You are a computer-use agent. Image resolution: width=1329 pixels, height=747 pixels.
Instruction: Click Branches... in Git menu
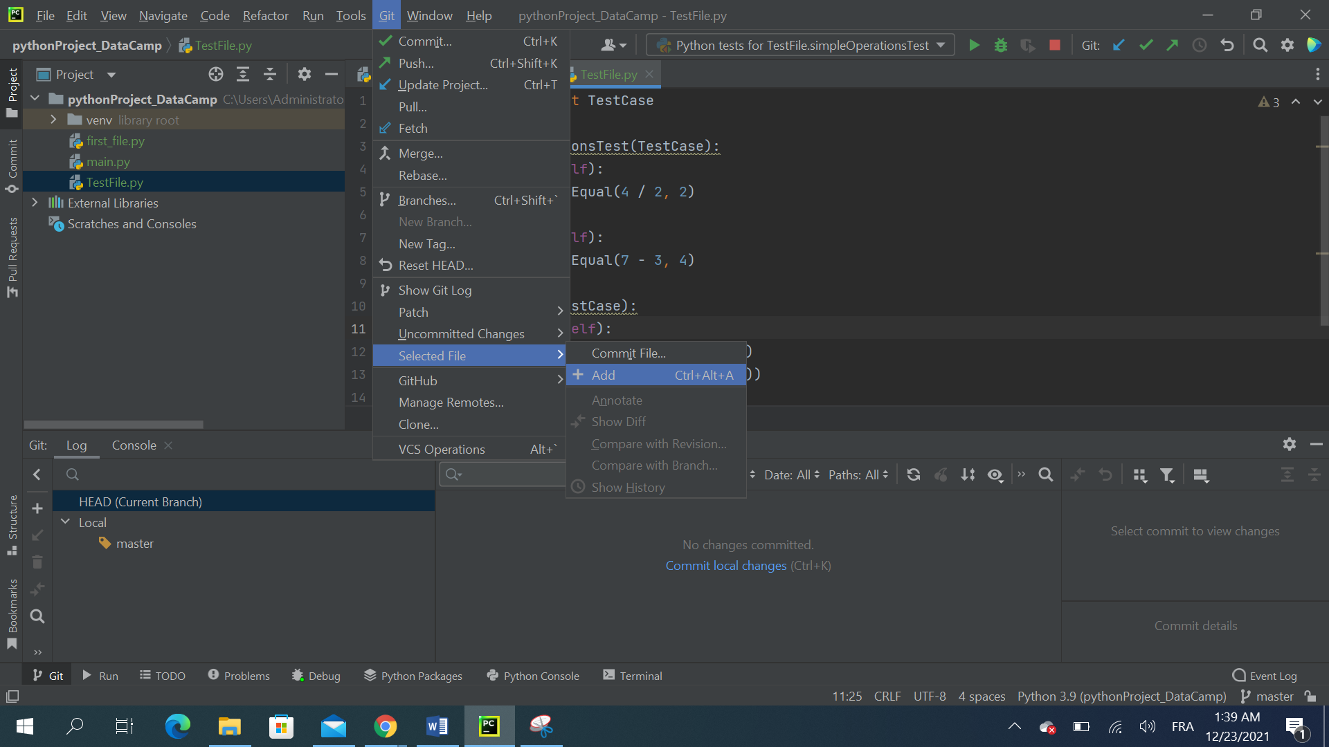point(471,200)
